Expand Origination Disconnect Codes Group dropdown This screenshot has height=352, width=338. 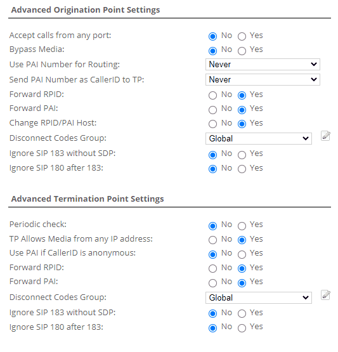coord(259,138)
